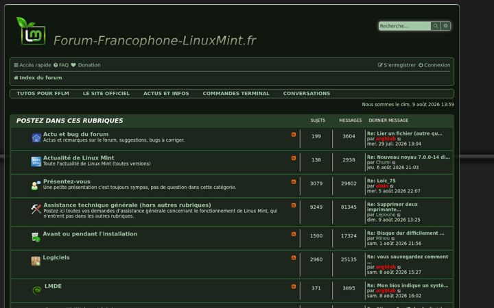Open COMMANDES TERMINAL menu item
Viewport: 494px width, 308px height.
point(236,93)
